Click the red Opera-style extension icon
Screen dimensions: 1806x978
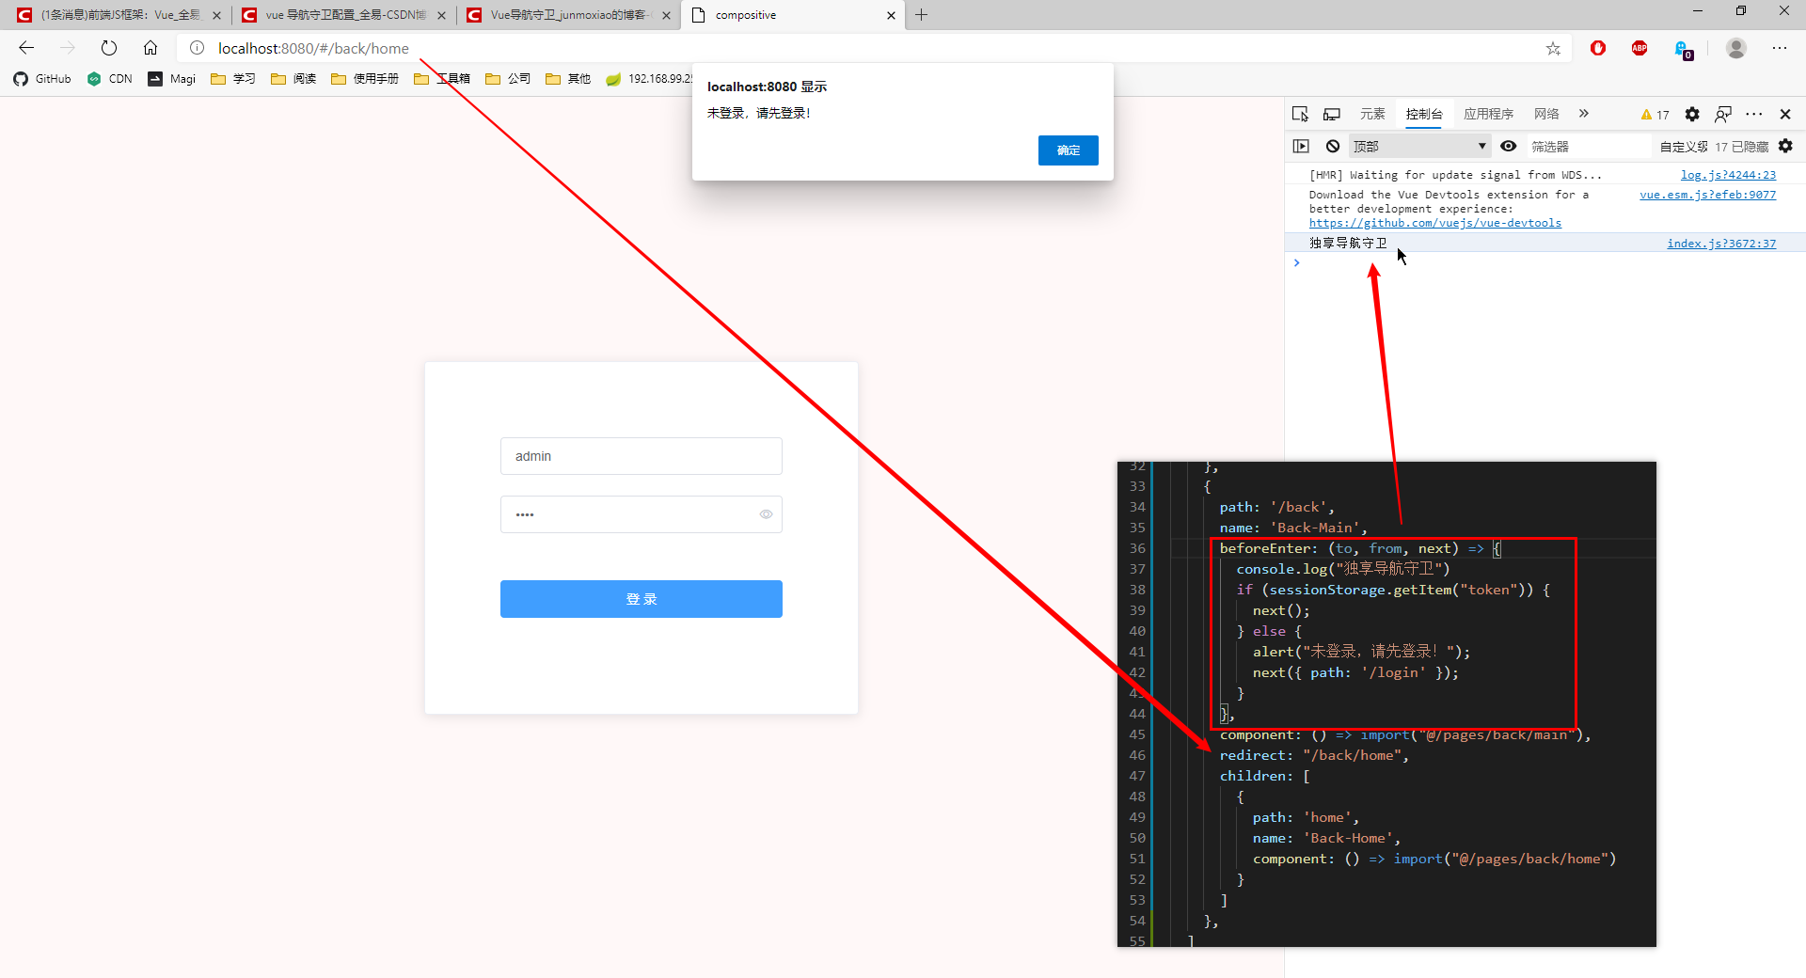tap(1598, 48)
